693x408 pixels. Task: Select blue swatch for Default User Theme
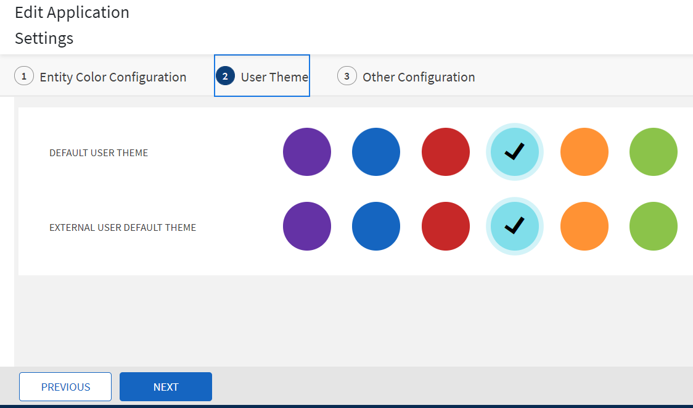click(x=376, y=152)
